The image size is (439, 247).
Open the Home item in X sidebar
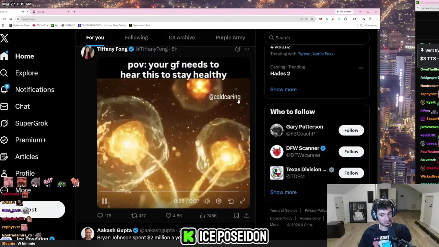(24, 56)
